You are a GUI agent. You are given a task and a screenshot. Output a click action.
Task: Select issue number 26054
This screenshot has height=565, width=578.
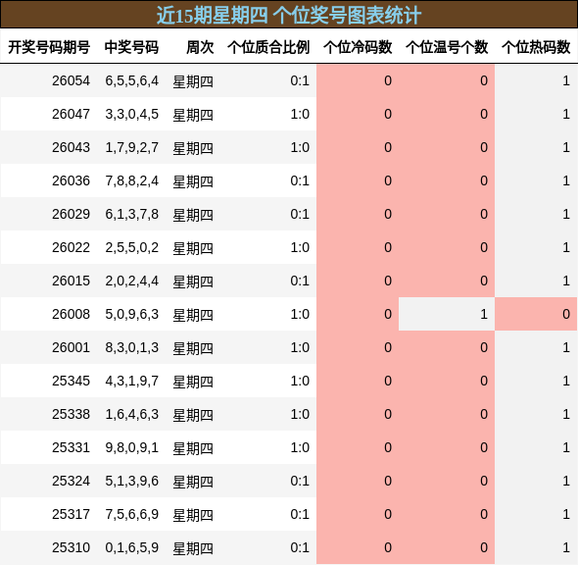click(x=71, y=80)
